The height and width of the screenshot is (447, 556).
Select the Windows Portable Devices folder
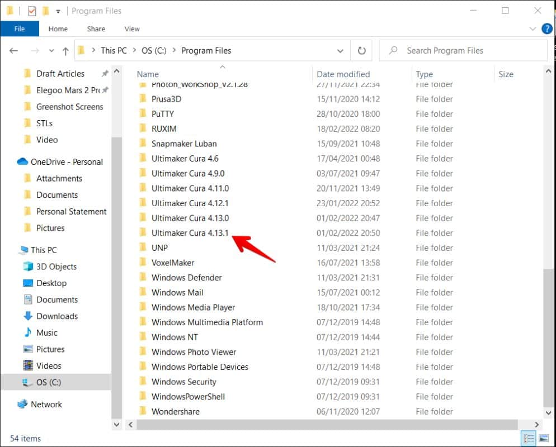(x=200, y=367)
